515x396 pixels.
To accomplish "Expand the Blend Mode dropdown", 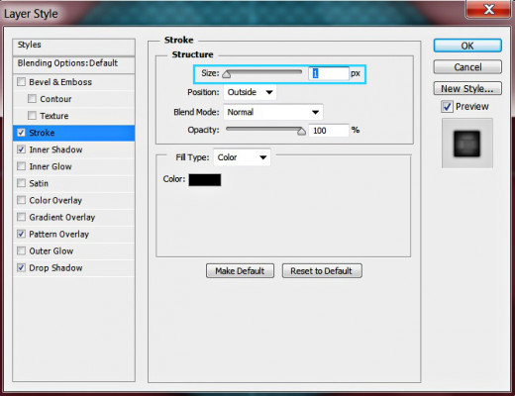I will click(273, 112).
